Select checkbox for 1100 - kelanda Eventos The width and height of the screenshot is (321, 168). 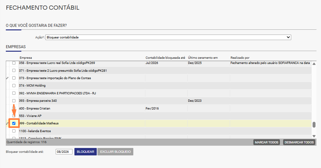(x=14, y=131)
